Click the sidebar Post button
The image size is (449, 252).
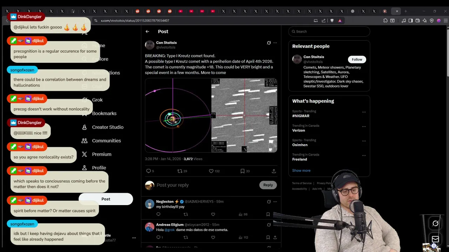(106, 199)
